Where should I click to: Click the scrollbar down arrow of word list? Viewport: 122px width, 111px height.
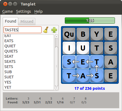(x=56, y=88)
